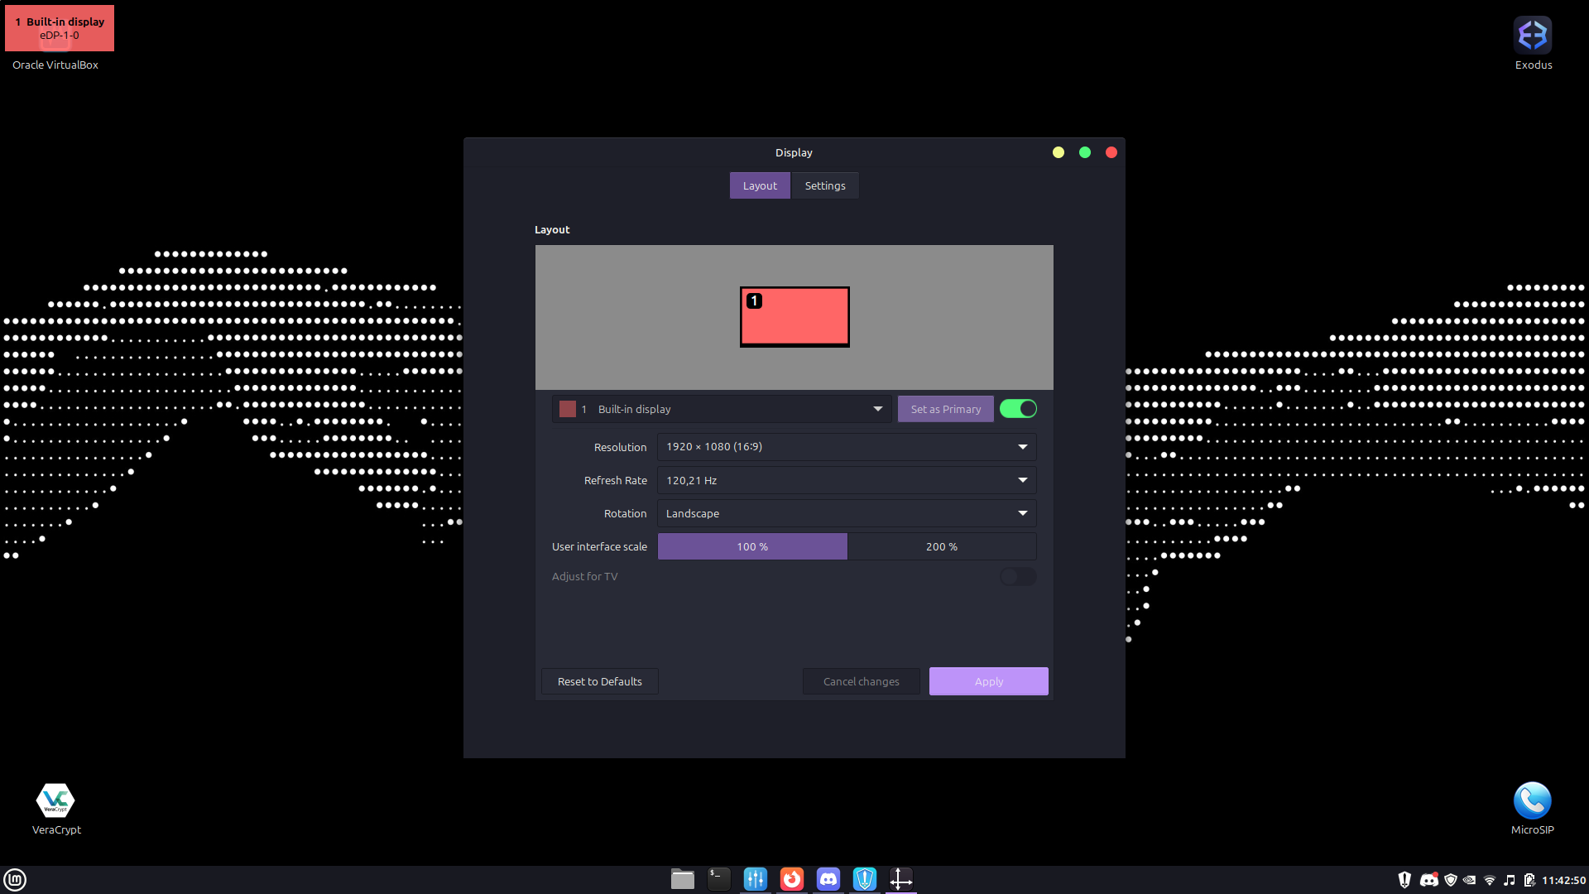Select the Layout tab
The width and height of the screenshot is (1589, 894).
759,186
